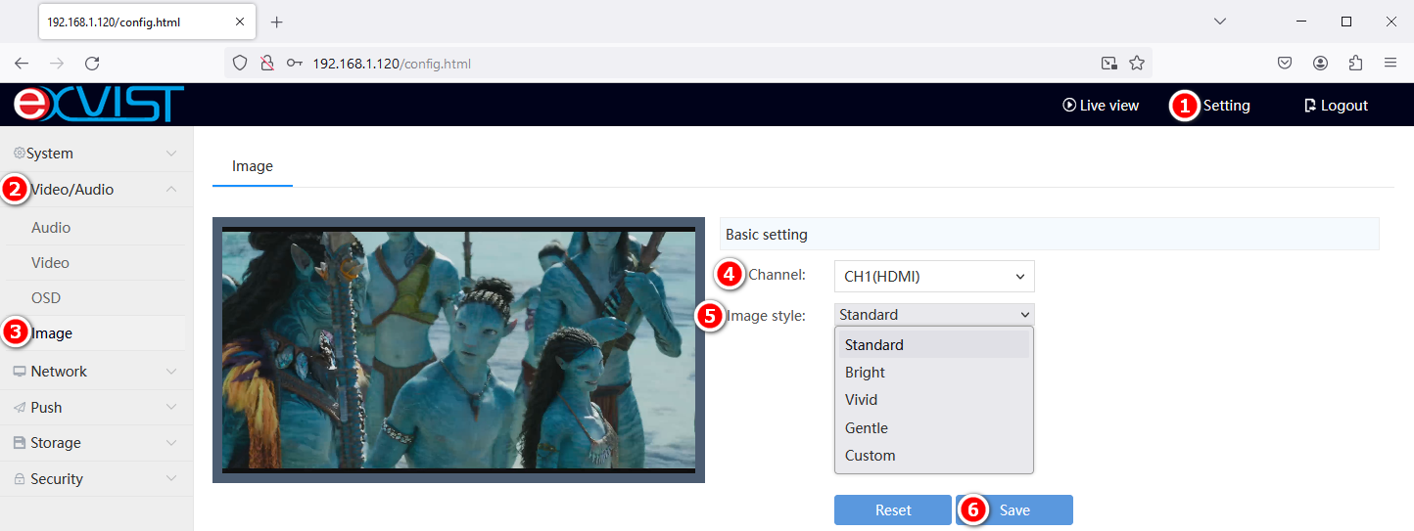Click the Exvist logo
1414x531 pixels.
coord(99,104)
